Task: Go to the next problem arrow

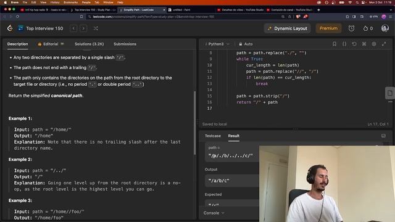Action: [x=83, y=28]
